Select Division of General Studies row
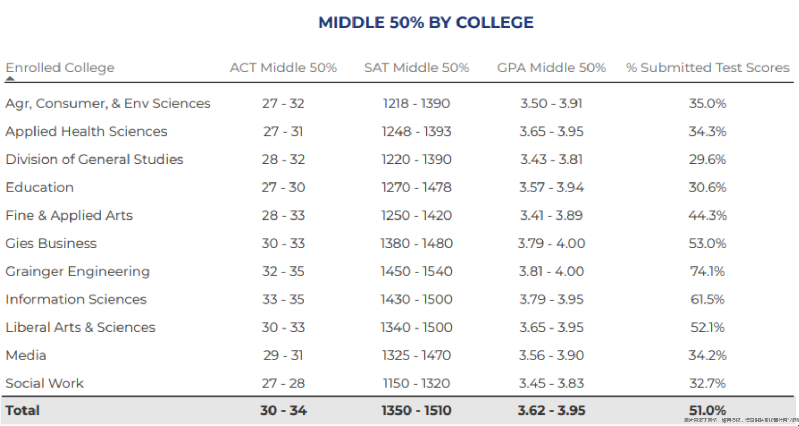Image resolution: width=799 pixels, height=426 pixels. click(x=95, y=160)
